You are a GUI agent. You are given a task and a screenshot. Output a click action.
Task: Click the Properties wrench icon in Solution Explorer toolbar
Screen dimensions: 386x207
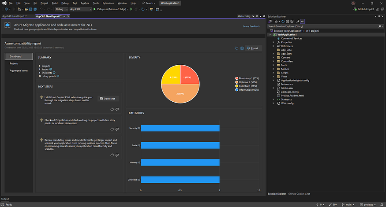click(x=298, y=21)
